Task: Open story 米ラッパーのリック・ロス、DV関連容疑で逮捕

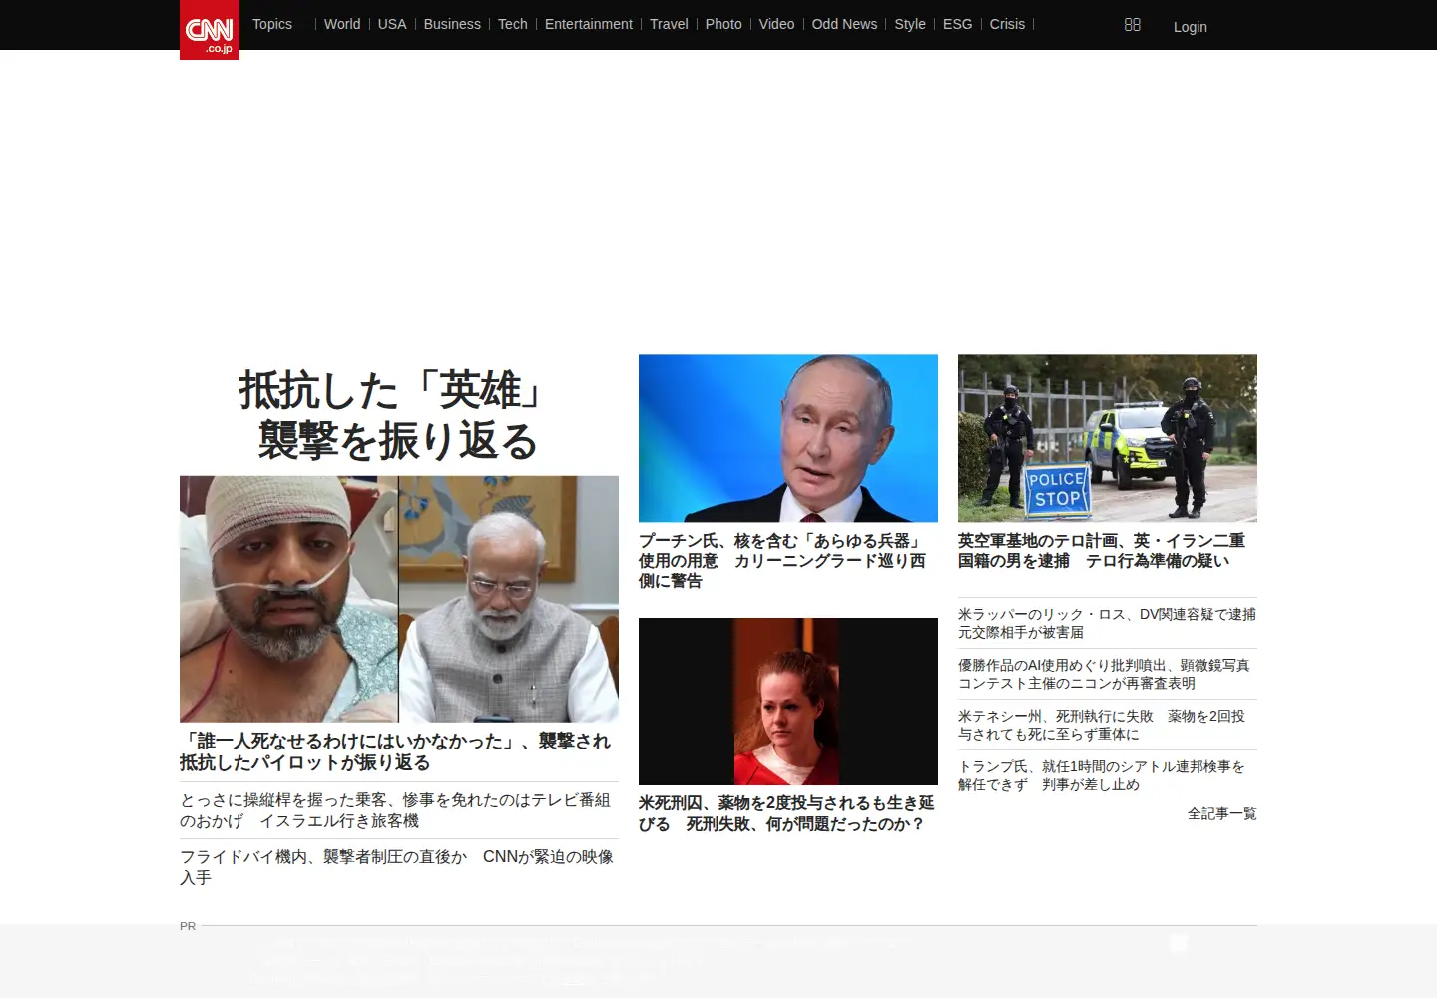Action: [x=1108, y=623]
